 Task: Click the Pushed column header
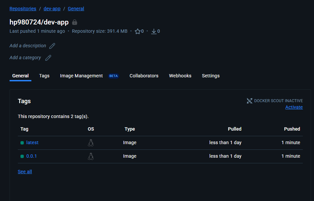pos(292,129)
